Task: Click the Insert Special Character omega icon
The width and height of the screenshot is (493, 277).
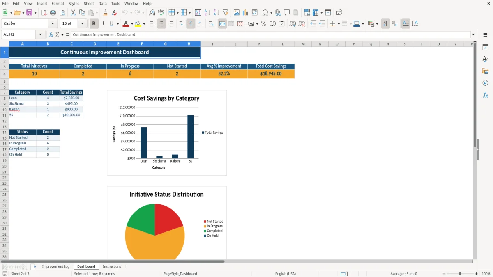Action: 265,13
